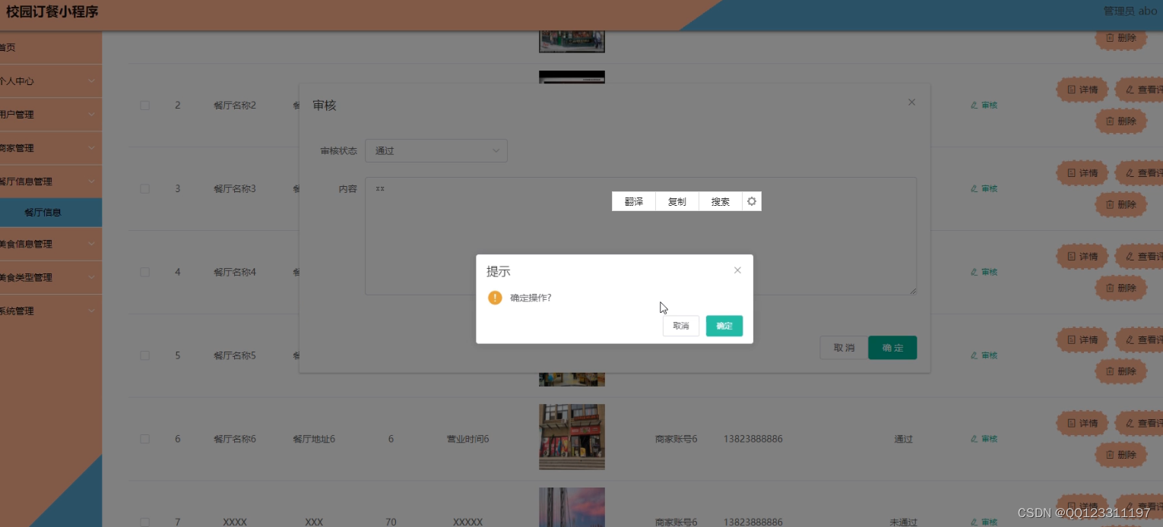
Task: Tick the checkbox for row 7
Action: pyautogui.click(x=144, y=522)
